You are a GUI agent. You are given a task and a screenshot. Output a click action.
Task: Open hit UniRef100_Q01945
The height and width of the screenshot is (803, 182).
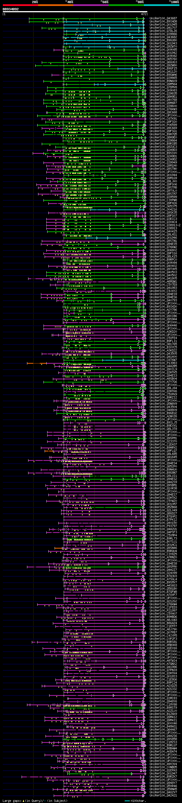[x=163, y=24]
